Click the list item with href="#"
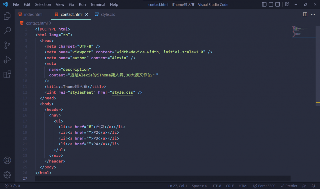 pyautogui.click(x=92, y=127)
